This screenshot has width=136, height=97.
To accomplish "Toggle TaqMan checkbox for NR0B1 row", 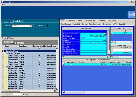I will pos(39,69).
